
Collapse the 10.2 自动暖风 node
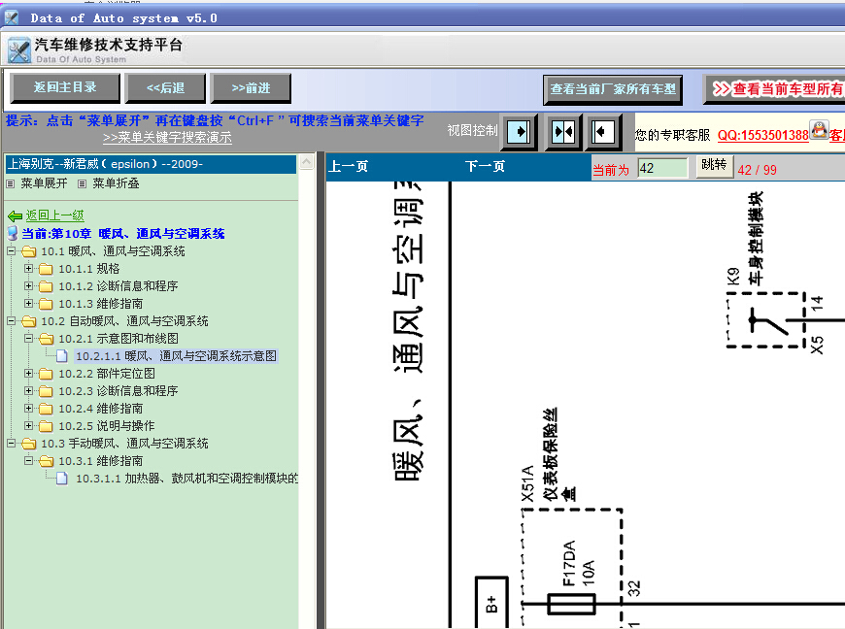point(12,321)
